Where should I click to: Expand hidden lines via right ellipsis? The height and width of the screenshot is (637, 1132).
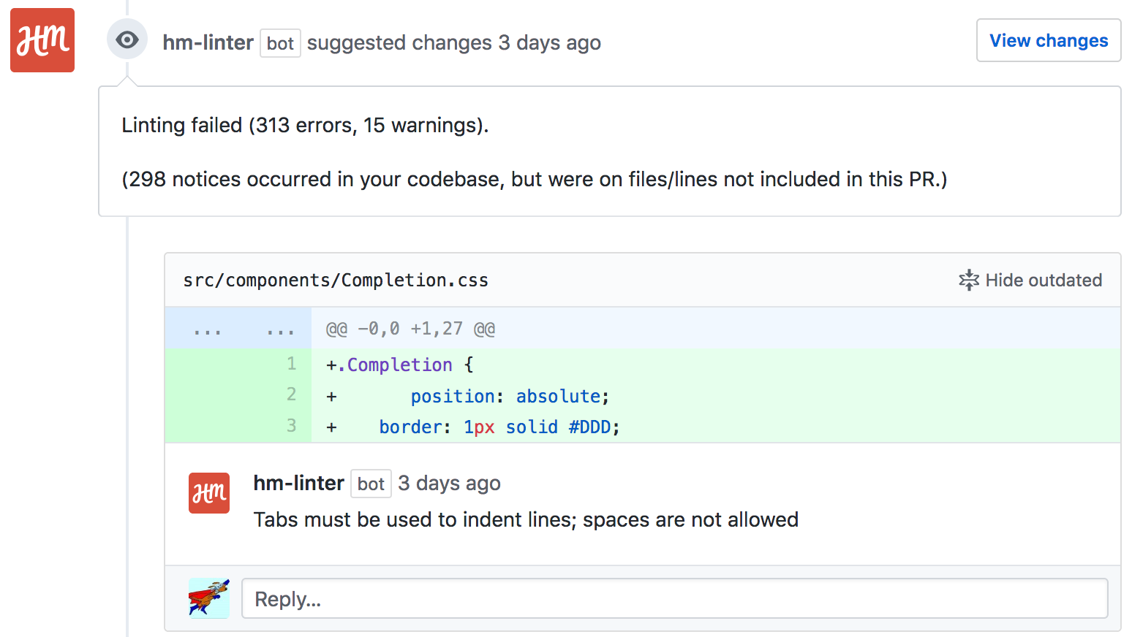pyautogui.click(x=280, y=329)
